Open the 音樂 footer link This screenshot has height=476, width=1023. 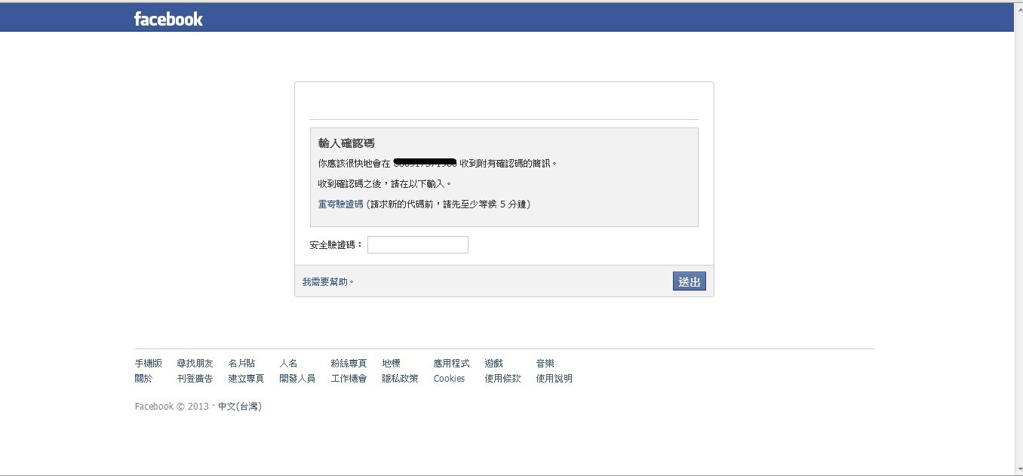tap(545, 364)
